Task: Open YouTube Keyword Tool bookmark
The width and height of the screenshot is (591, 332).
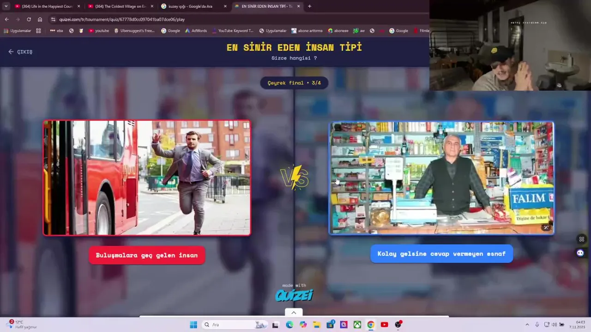Action: tap(233, 31)
